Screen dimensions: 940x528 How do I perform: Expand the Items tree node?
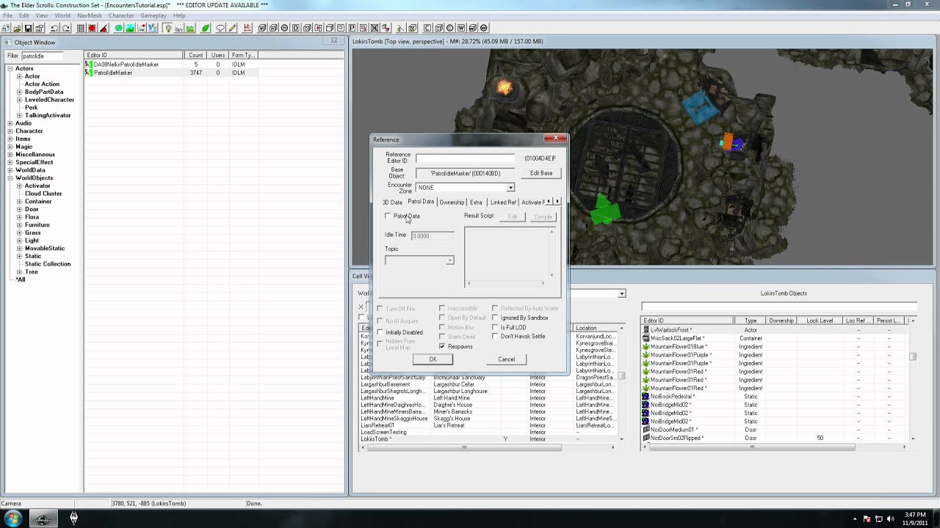pos(11,139)
